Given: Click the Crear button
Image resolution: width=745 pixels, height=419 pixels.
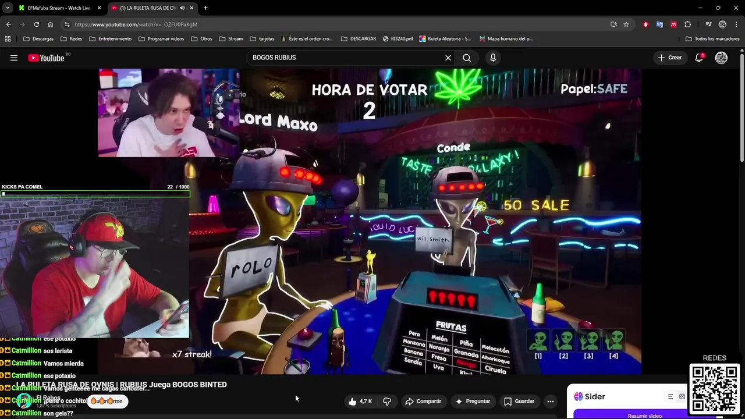Looking at the screenshot, I should pos(669,58).
